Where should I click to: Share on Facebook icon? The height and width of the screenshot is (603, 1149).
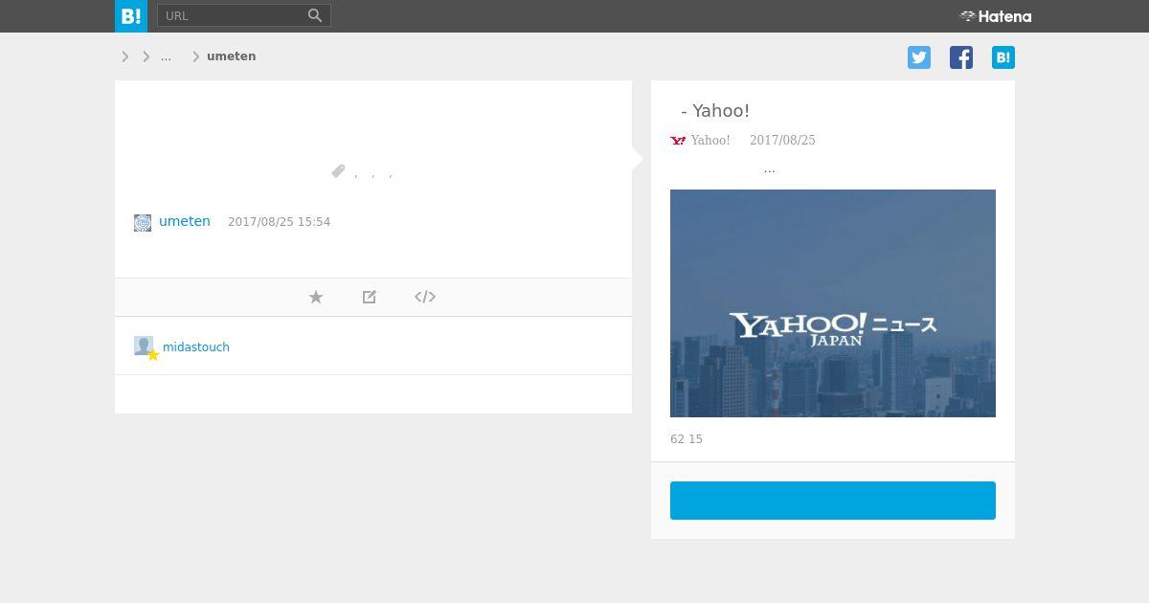click(961, 57)
